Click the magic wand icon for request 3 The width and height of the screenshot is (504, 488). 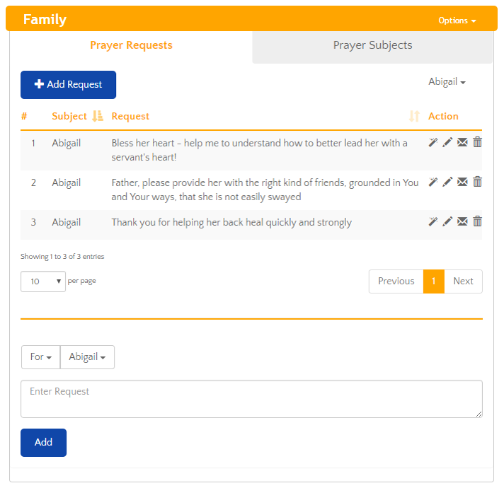tap(433, 221)
